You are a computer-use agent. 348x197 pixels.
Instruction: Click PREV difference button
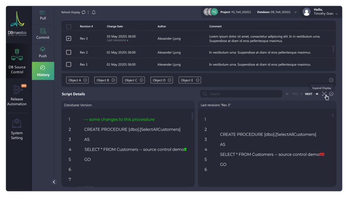[x=295, y=94]
